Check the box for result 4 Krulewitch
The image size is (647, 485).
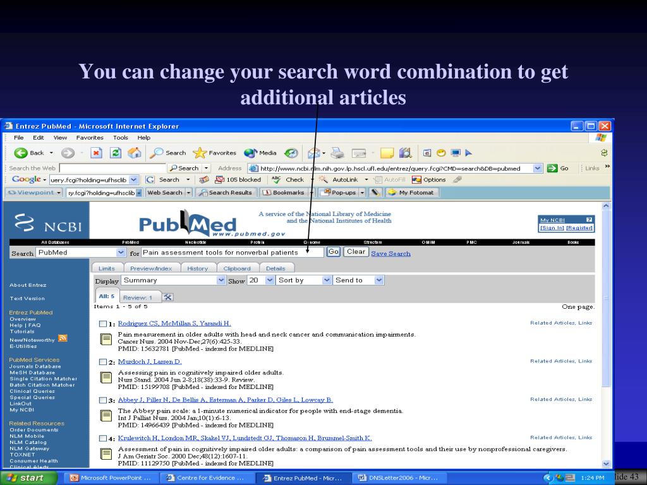pyautogui.click(x=103, y=438)
